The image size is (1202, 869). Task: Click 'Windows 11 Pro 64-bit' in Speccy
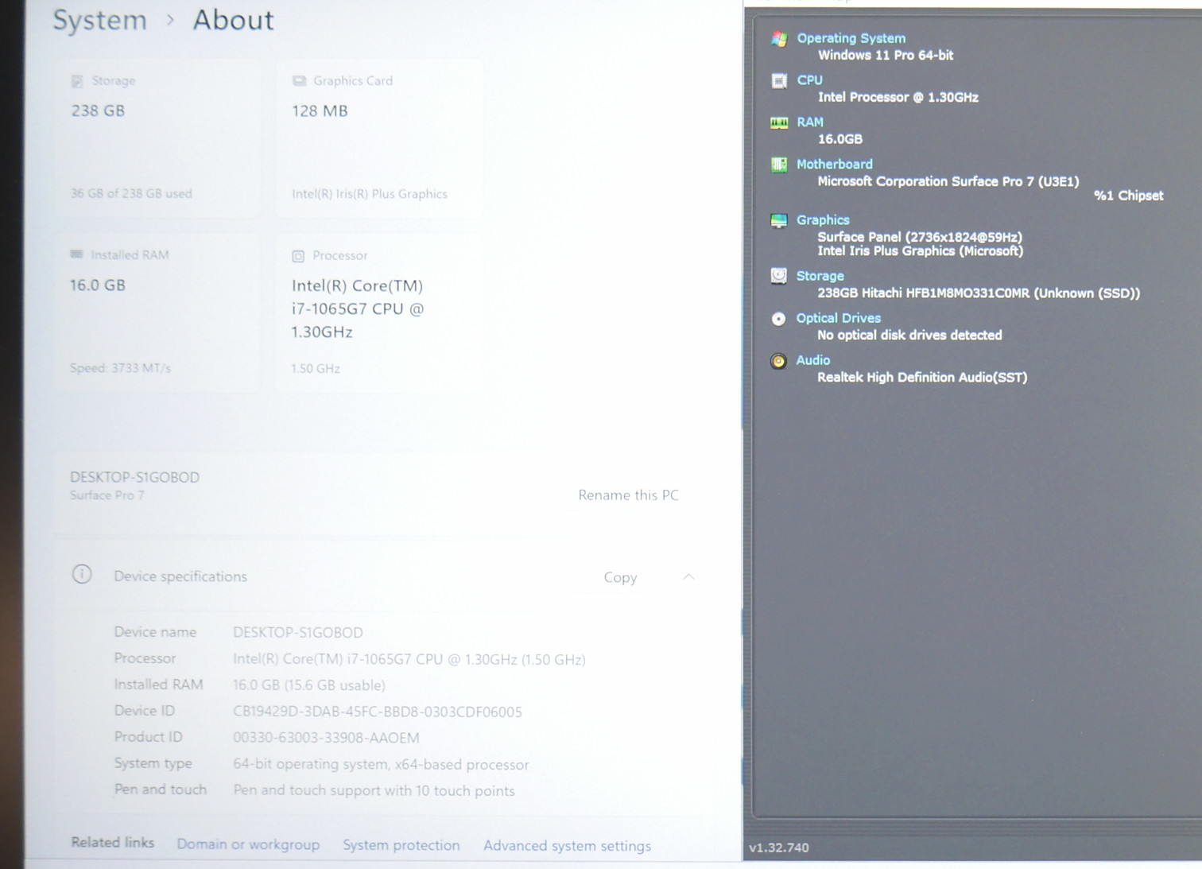[x=886, y=55]
